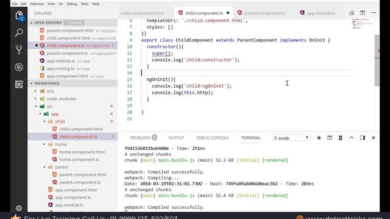Image resolution: width=390 pixels, height=219 pixels.
Task: Open the Edit menu
Action: tap(23, 4)
